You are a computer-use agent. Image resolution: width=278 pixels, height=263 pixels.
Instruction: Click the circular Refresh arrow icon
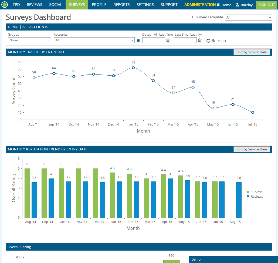tap(208, 41)
